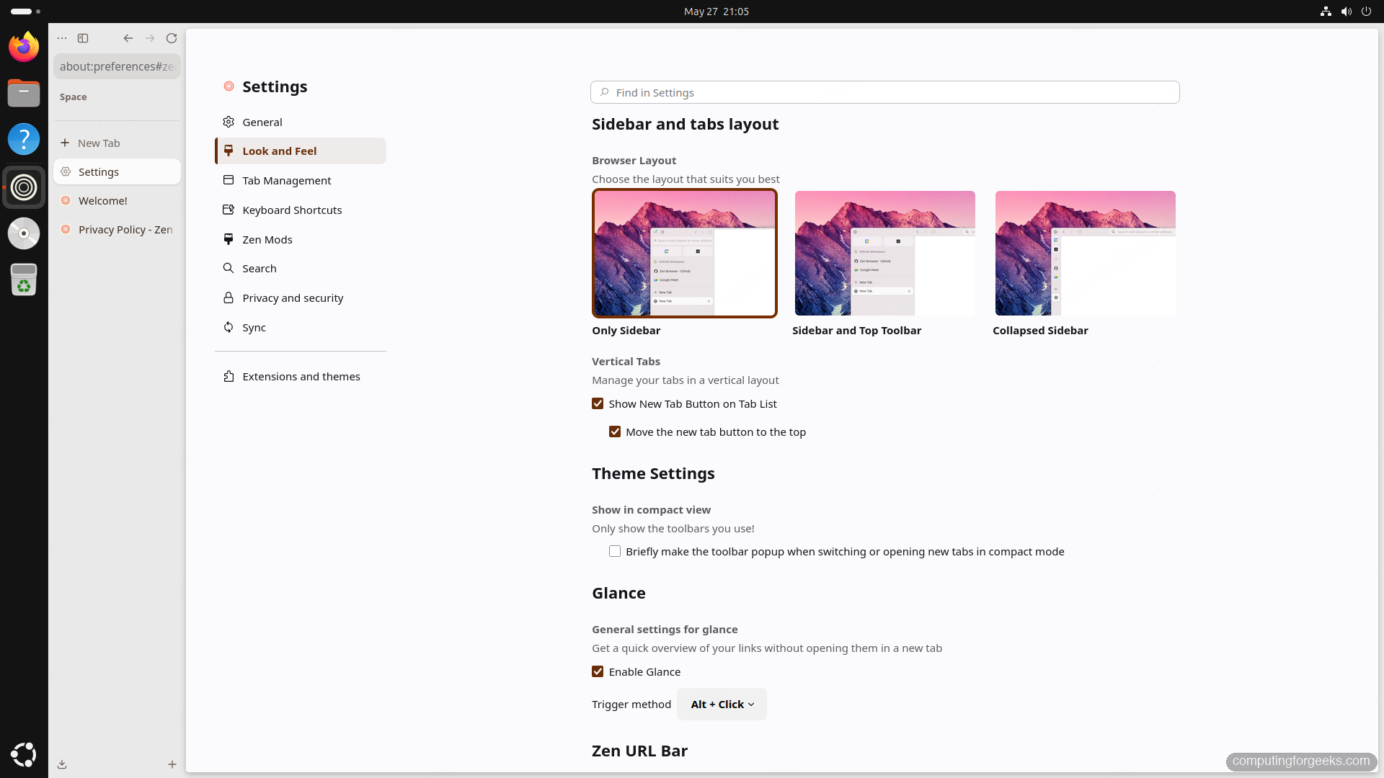This screenshot has width=1384, height=778.
Task: Enable briefly make the toolbar popup checkbox
Action: click(615, 552)
